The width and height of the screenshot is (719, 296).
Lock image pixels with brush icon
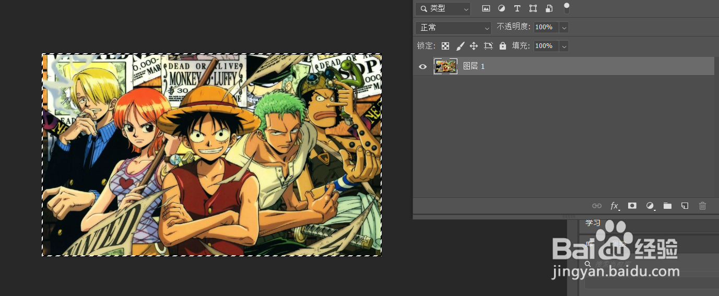click(460, 46)
